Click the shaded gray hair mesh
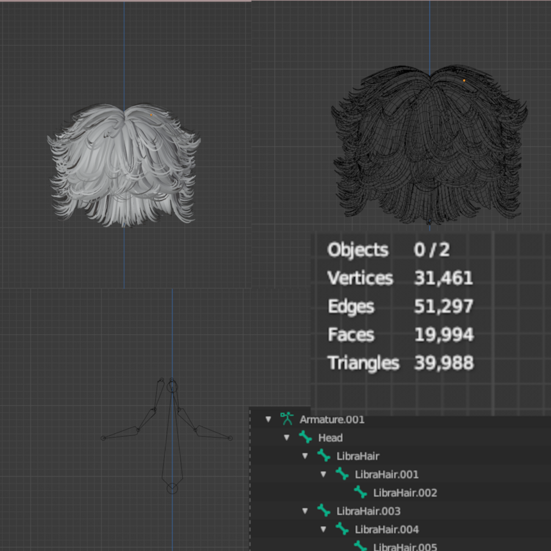Viewport: 551px width, 551px height. coord(124,165)
